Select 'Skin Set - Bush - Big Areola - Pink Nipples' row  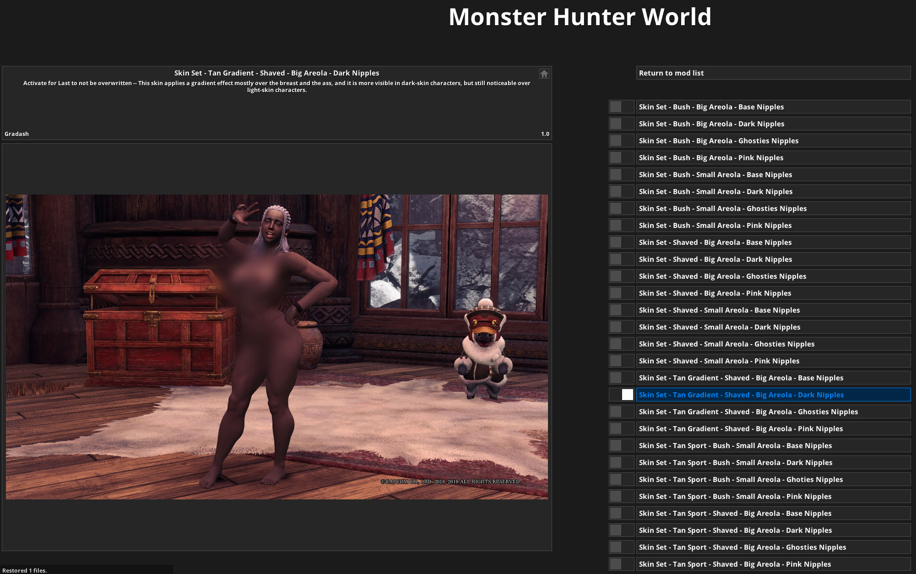pos(773,157)
